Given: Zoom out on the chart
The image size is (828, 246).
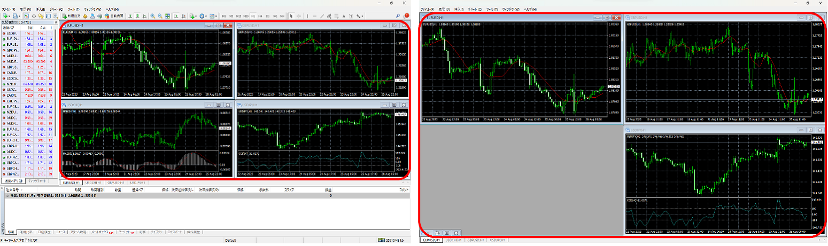Looking at the screenshot, I should click(x=160, y=16).
